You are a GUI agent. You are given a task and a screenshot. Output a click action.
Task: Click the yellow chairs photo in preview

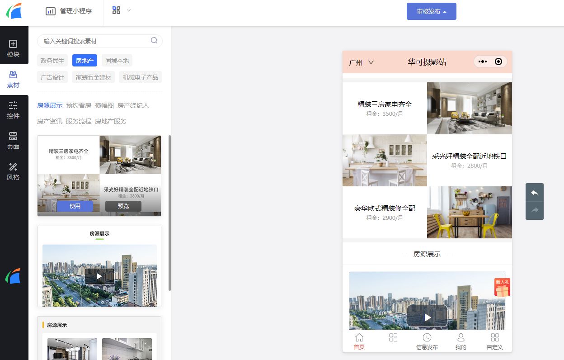(x=470, y=212)
